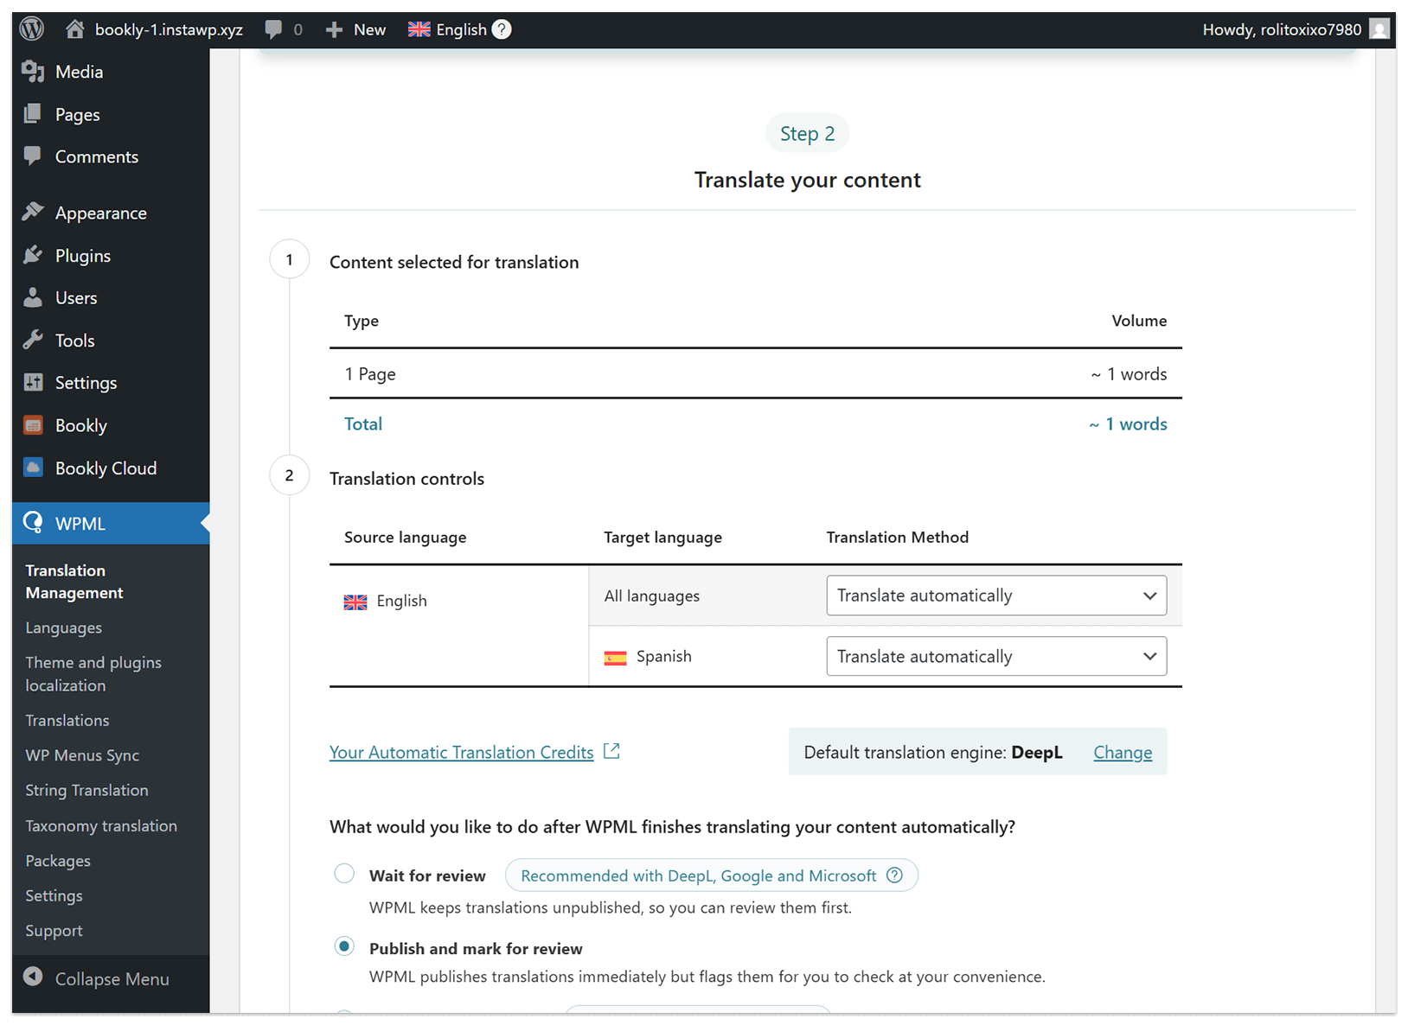Click the '1 Page' table row text
This screenshot has height=1025, width=1408.
click(x=370, y=374)
